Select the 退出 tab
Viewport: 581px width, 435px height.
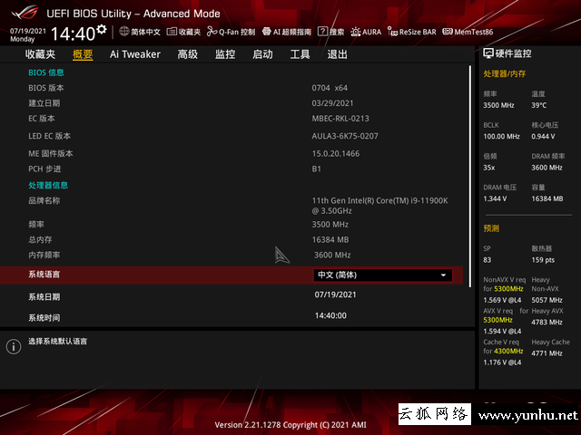[337, 54]
